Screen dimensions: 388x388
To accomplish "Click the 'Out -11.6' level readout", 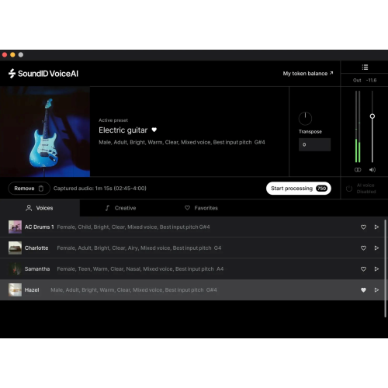I will click(x=365, y=80).
